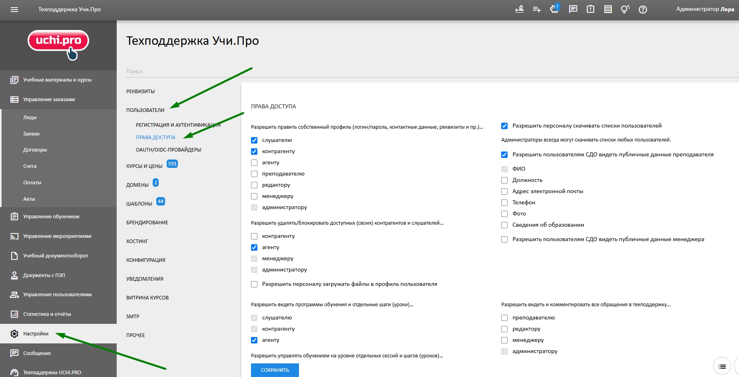
Task: Select the ПРАВА ДОСТУПА subsection
Action: [x=155, y=138]
